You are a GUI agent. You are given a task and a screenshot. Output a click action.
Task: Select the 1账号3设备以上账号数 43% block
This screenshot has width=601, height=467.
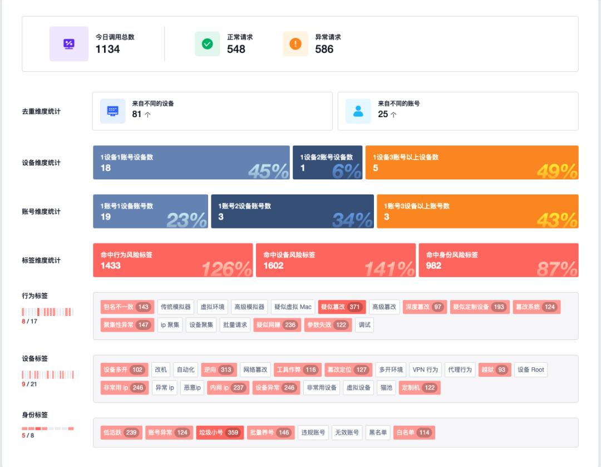point(477,211)
